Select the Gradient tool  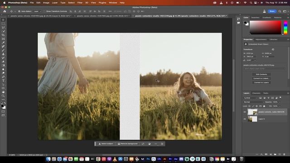3,65
